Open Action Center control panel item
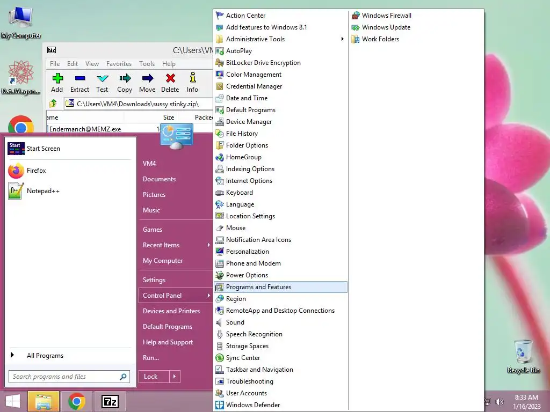550x412 pixels. click(x=280, y=16)
